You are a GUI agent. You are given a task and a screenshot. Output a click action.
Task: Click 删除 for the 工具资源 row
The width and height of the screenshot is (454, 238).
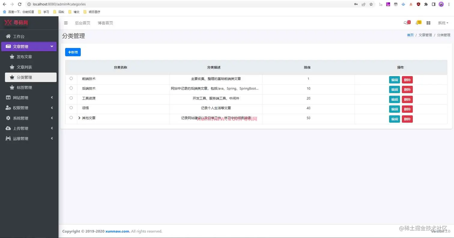point(407,99)
